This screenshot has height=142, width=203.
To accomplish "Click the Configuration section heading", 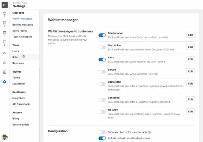I will [x=58, y=131].
